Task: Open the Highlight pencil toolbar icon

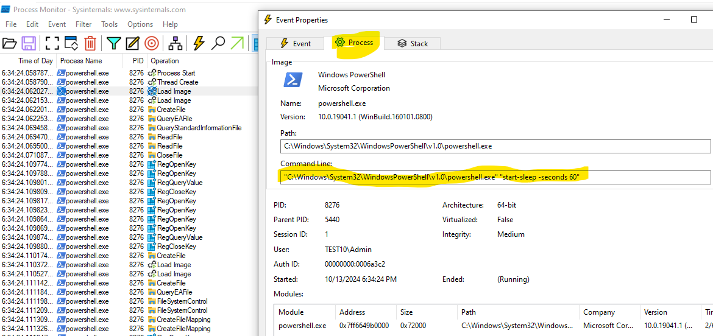Action: (x=132, y=43)
